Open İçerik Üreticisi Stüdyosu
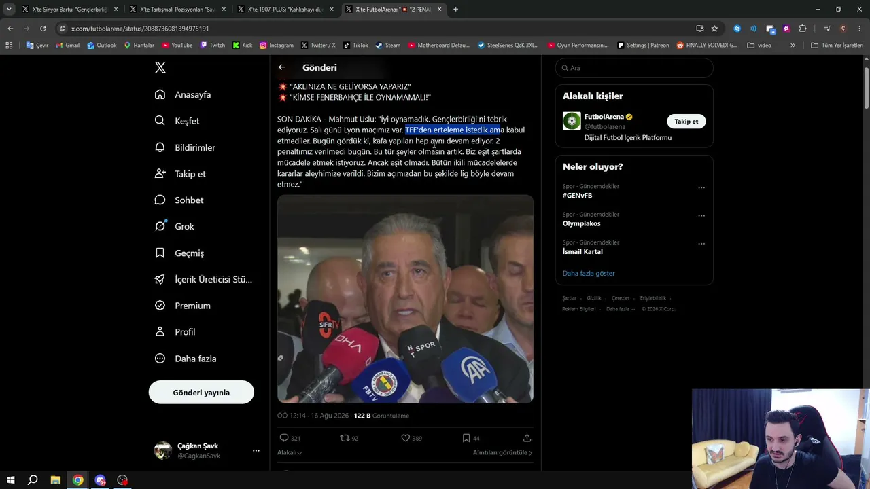Image resolution: width=870 pixels, height=489 pixels. (x=203, y=279)
